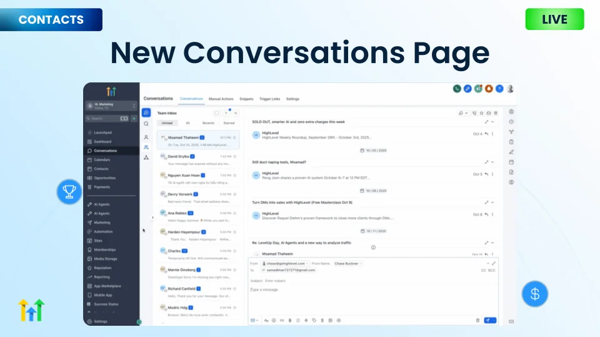
Task: Click the lightning bolt snippets icon in composer
Action: pyautogui.click(x=306, y=321)
